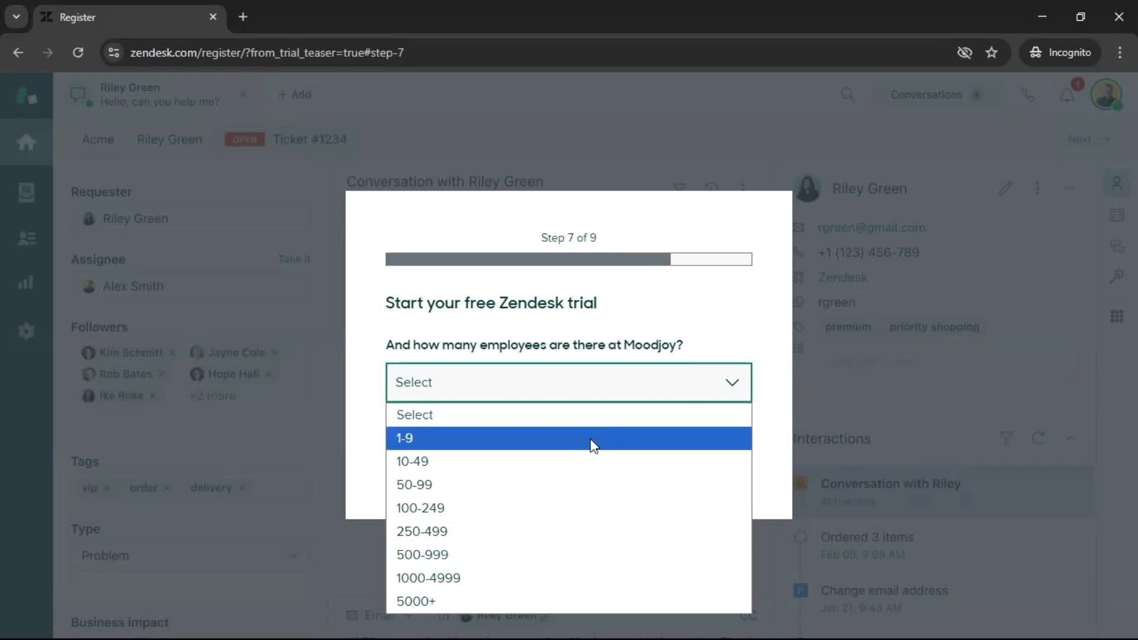1138x640 pixels.
Task: Click the 'Take it' assignee link
Action: pos(295,259)
